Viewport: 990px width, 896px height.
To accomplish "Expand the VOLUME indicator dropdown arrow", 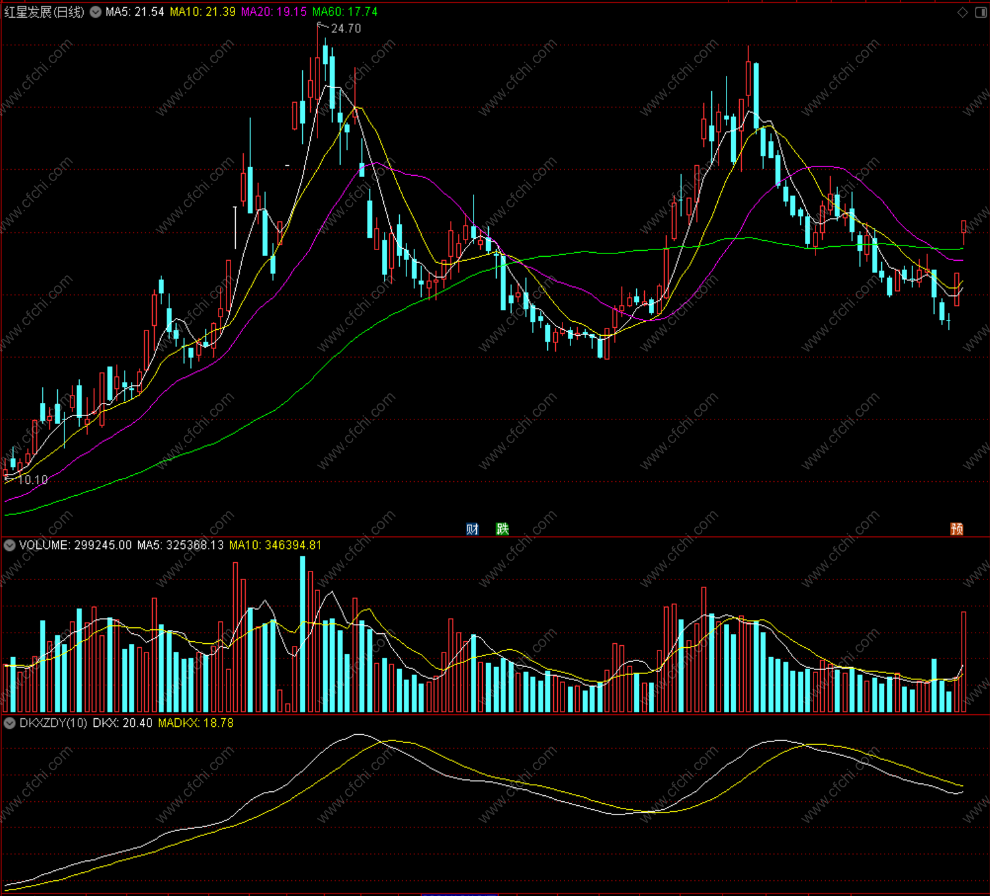I will coord(9,545).
